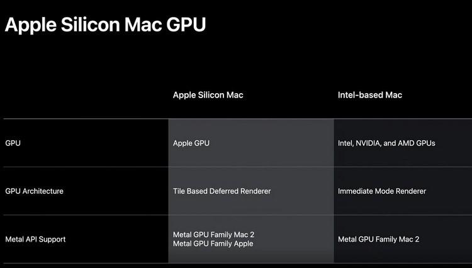Image resolution: width=472 pixels, height=268 pixels.
Task: Select the Apple Silicon Mac column header
Action: coord(208,95)
